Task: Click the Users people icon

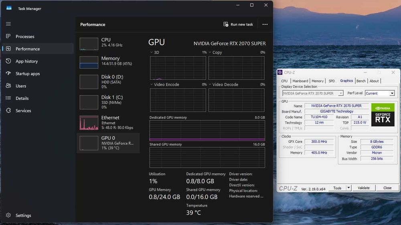Action: click(x=8, y=86)
